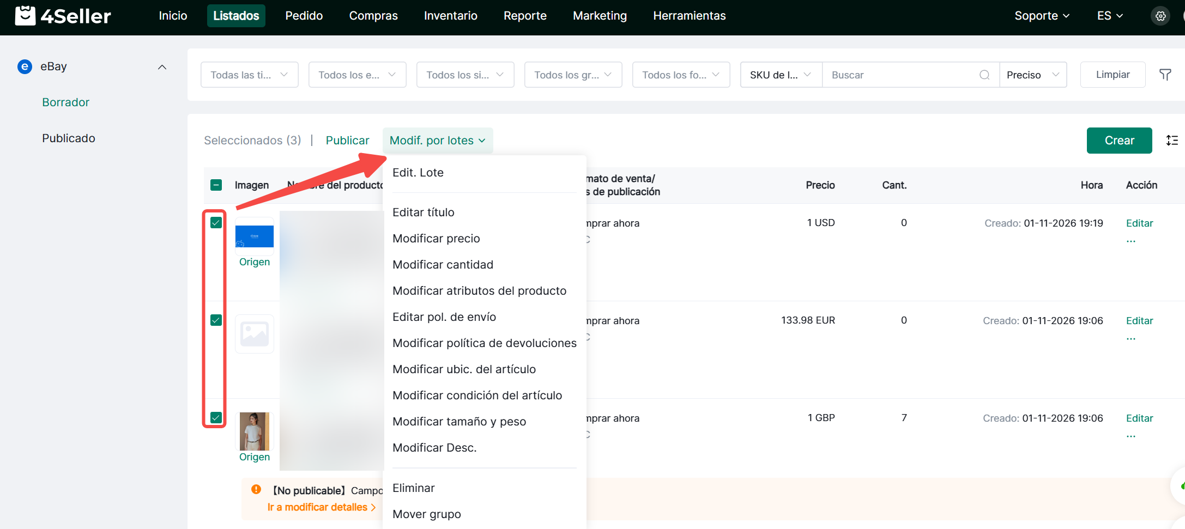Image resolution: width=1185 pixels, height=529 pixels.
Task: Toggle the select-all header checkbox
Action: 216,185
